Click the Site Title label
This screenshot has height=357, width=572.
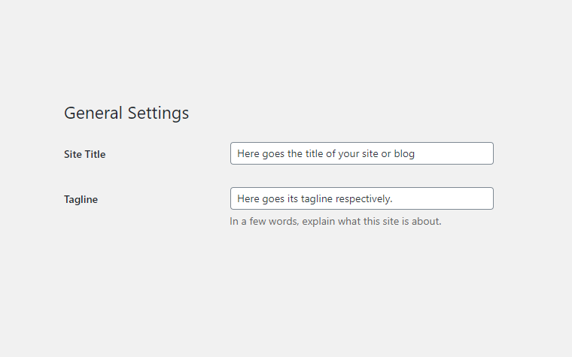[x=84, y=154]
